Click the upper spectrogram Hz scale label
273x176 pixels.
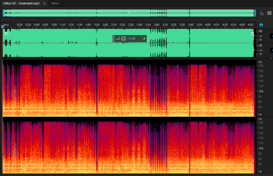(x=260, y=62)
